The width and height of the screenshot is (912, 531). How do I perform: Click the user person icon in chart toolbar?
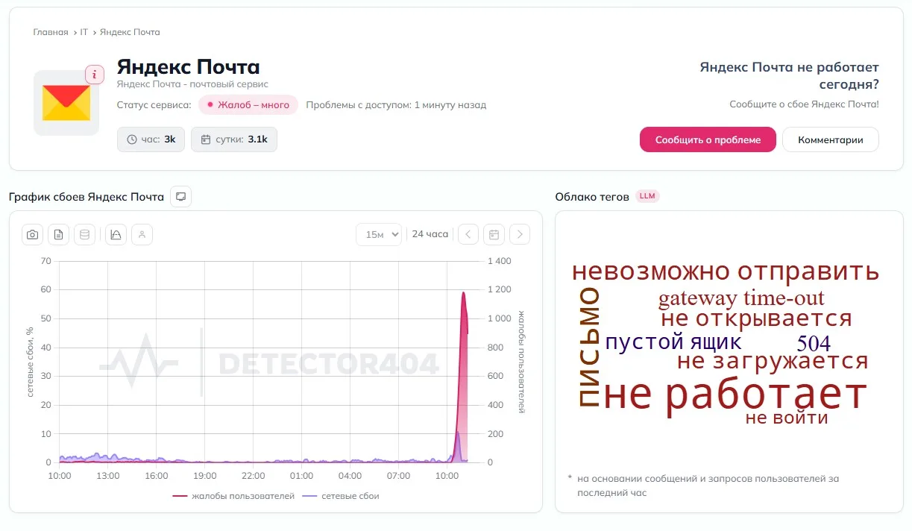tap(142, 234)
